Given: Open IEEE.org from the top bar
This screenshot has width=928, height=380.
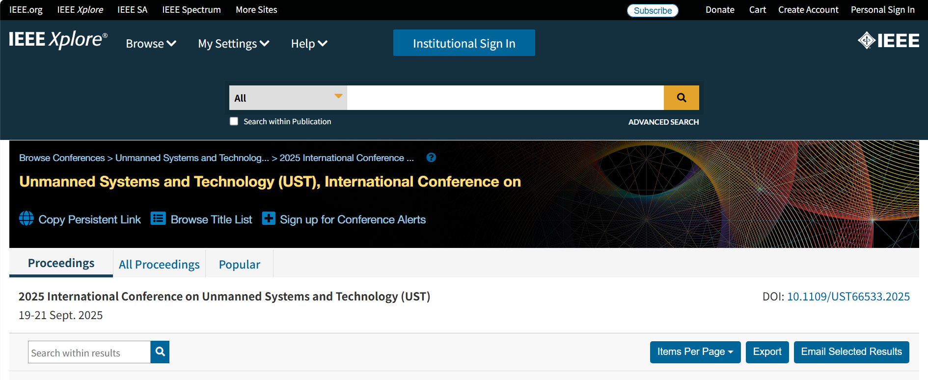Looking at the screenshot, I should (x=26, y=10).
